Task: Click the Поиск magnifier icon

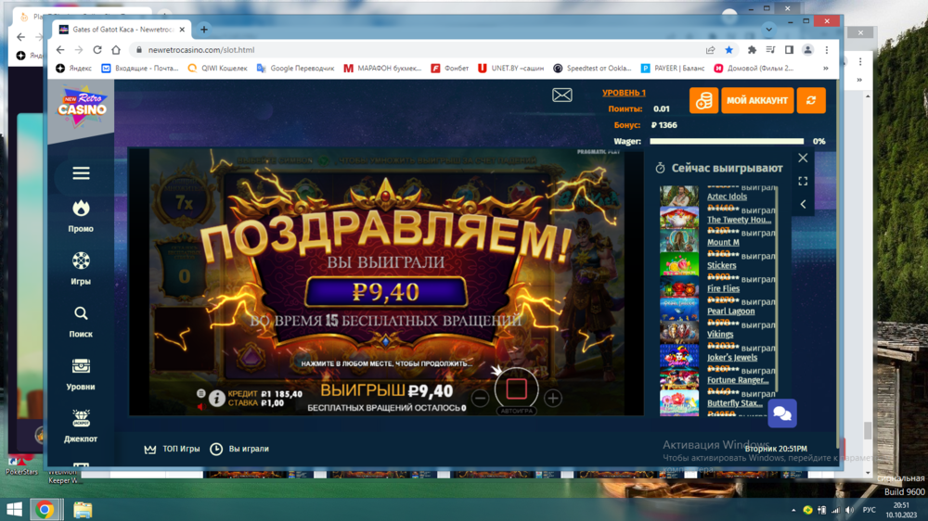Action: click(81, 314)
